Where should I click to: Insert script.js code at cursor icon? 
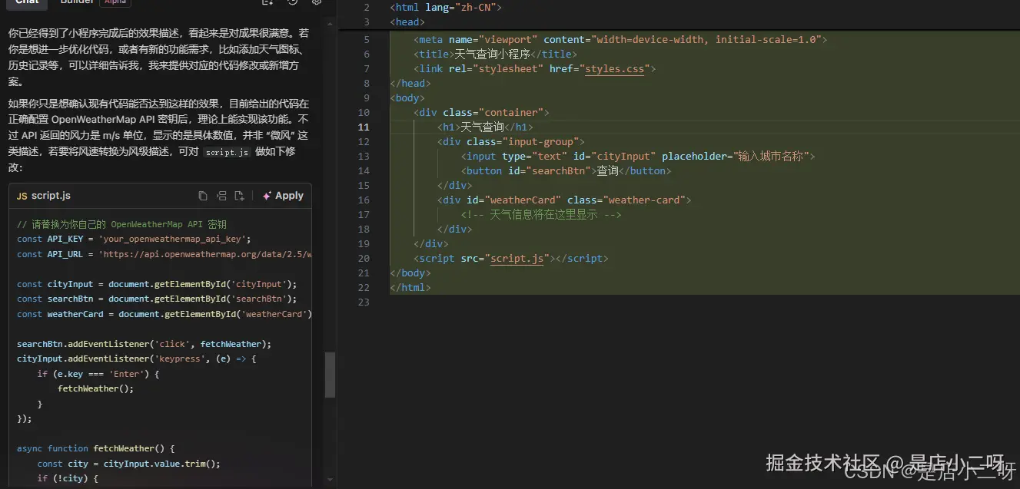pos(221,196)
